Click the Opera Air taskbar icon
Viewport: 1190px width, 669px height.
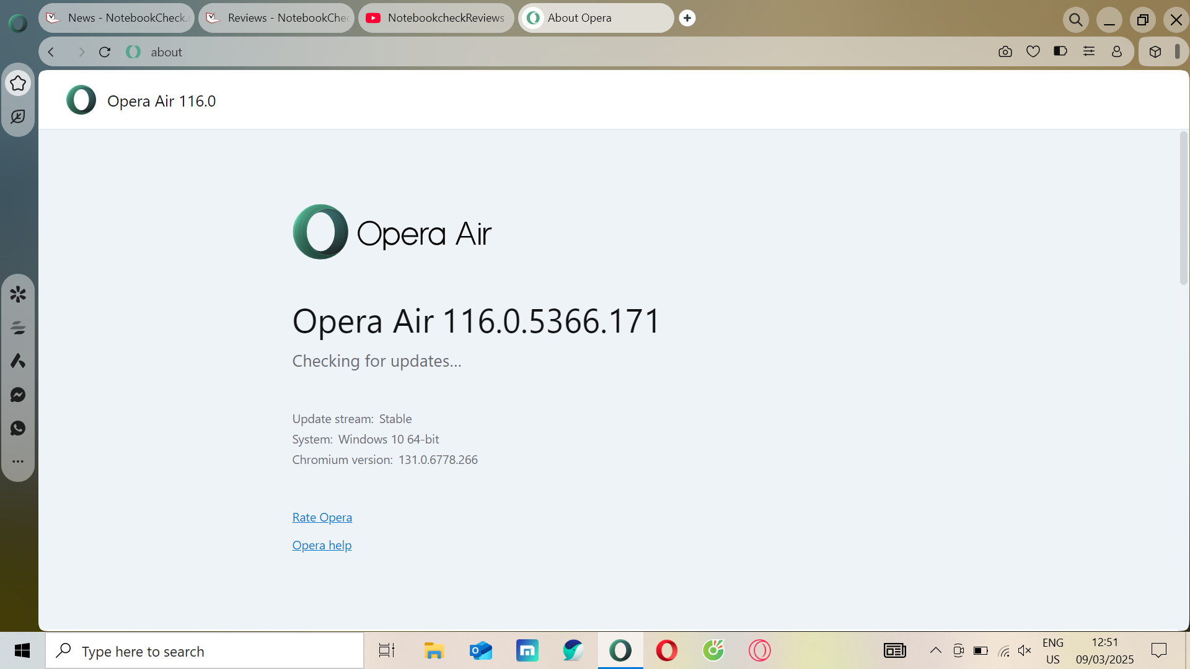tap(620, 650)
